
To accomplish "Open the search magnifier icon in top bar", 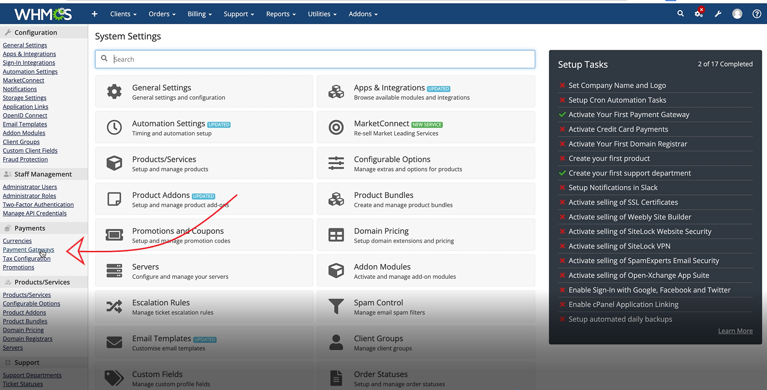I will [680, 14].
